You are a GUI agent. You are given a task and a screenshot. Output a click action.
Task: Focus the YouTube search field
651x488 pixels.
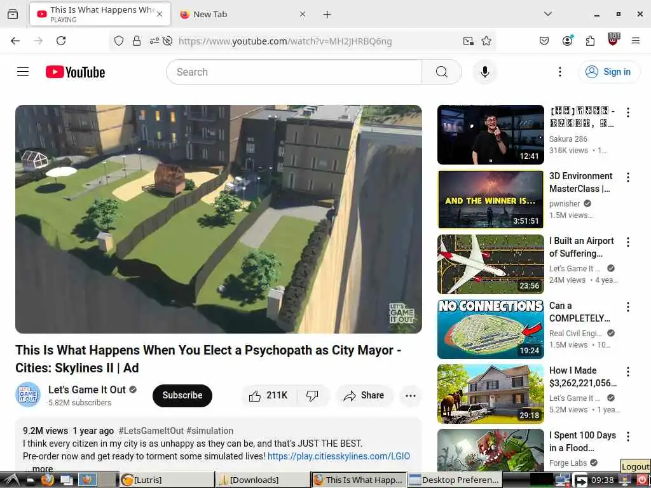click(294, 72)
